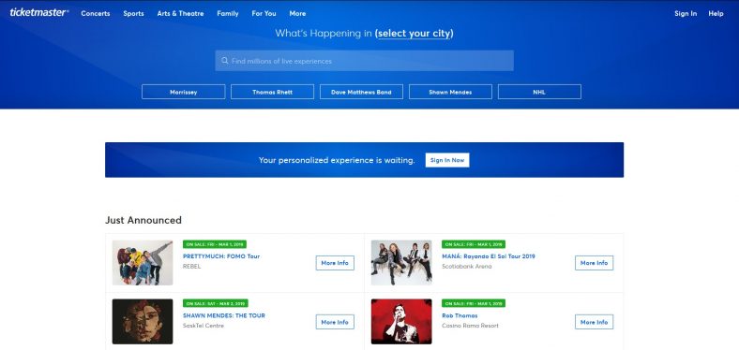Viewport: 739px width, 350px height.
Task: Select the Dave Matthews Band chip
Action: [x=361, y=92]
